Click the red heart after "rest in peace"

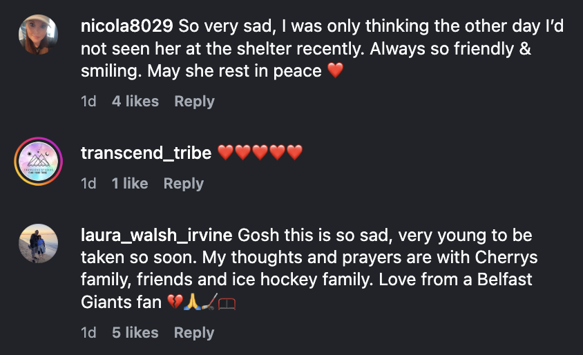335,71
